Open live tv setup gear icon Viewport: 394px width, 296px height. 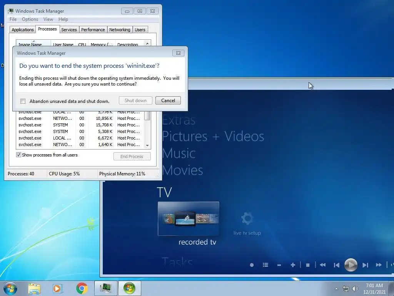point(247,219)
